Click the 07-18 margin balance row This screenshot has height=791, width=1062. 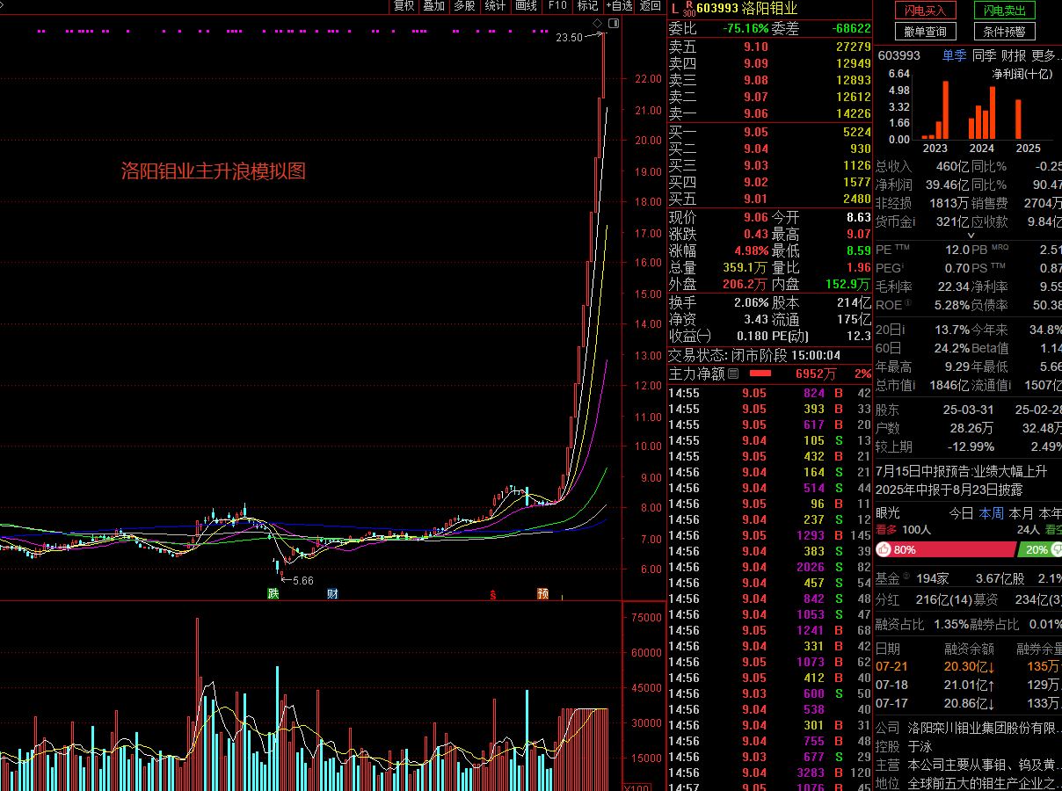pyautogui.click(x=968, y=685)
